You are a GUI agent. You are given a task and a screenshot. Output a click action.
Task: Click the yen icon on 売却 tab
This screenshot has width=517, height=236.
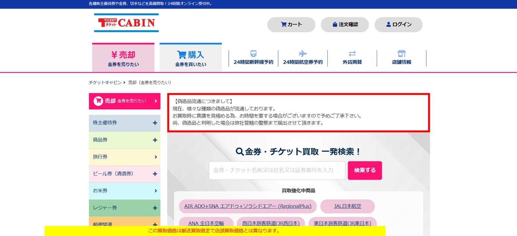coord(114,55)
